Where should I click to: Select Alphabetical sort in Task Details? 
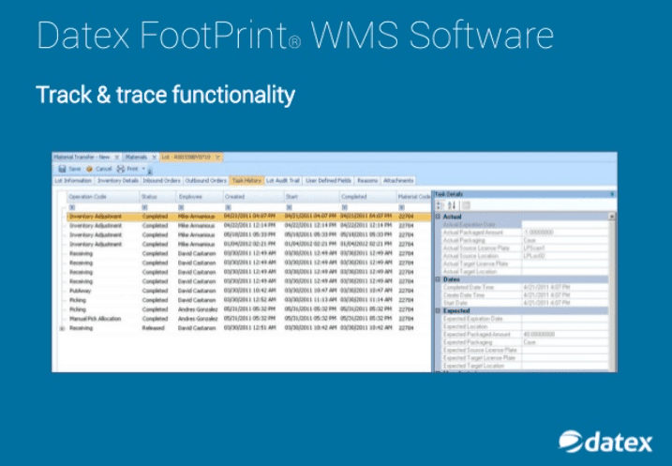tap(452, 205)
